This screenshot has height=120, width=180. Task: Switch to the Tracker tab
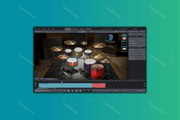point(88,29)
